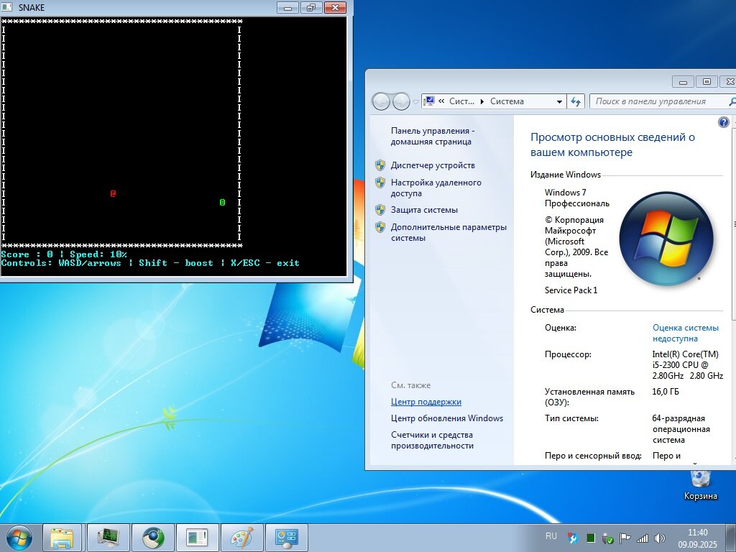736x552 pixels.
Task: Open 'Центр обновления Windows' link
Action: (447, 418)
